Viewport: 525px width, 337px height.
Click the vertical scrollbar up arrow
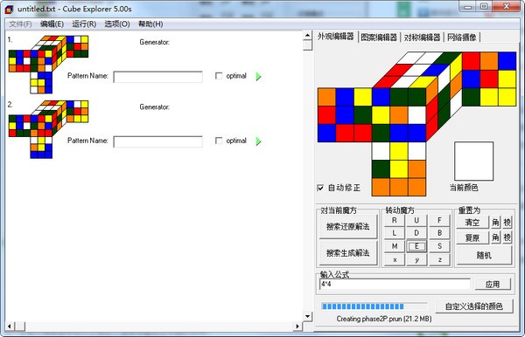[x=308, y=36]
